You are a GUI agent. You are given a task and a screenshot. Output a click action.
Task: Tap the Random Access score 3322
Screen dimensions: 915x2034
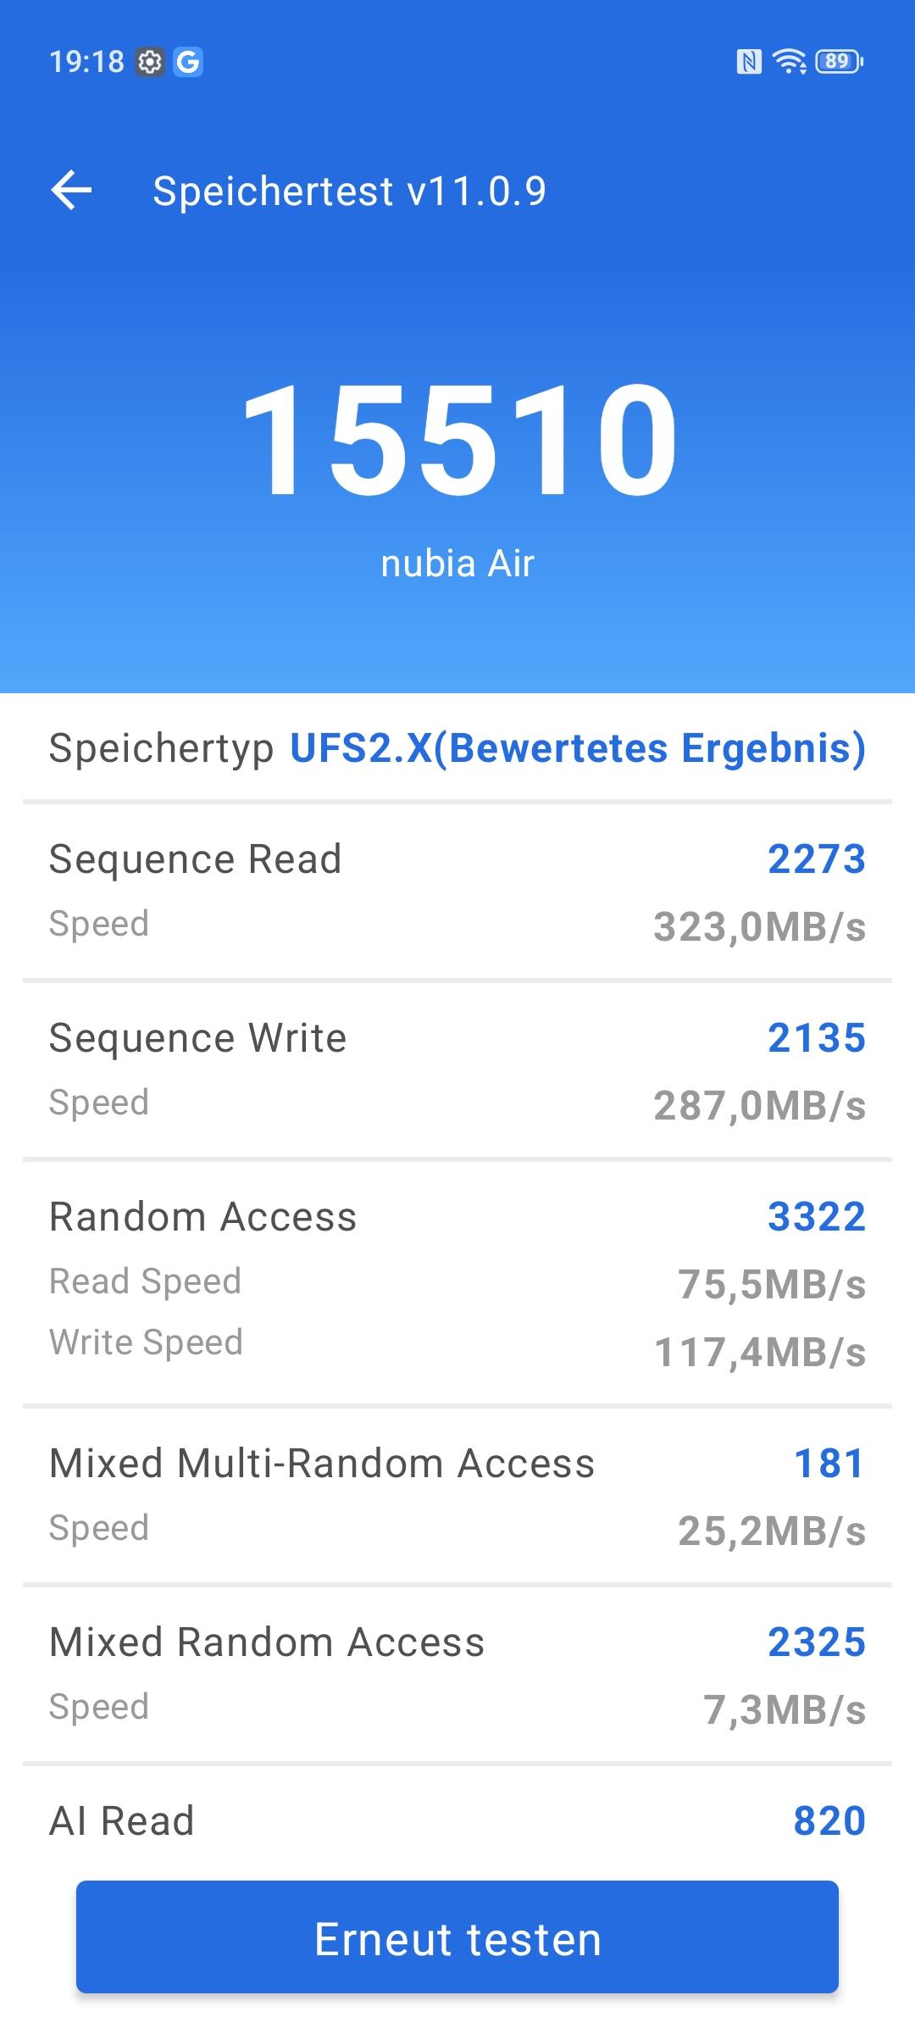pyautogui.click(x=816, y=1217)
